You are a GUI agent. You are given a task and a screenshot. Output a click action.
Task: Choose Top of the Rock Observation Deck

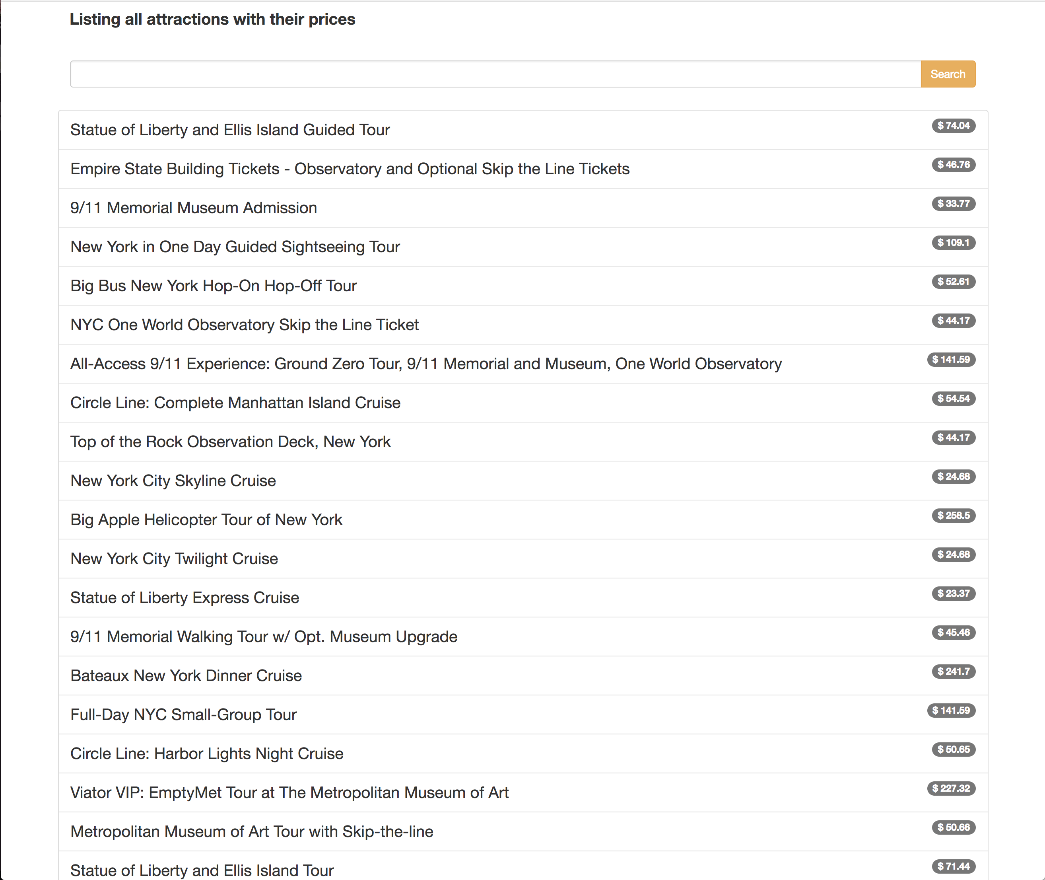(230, 442)
